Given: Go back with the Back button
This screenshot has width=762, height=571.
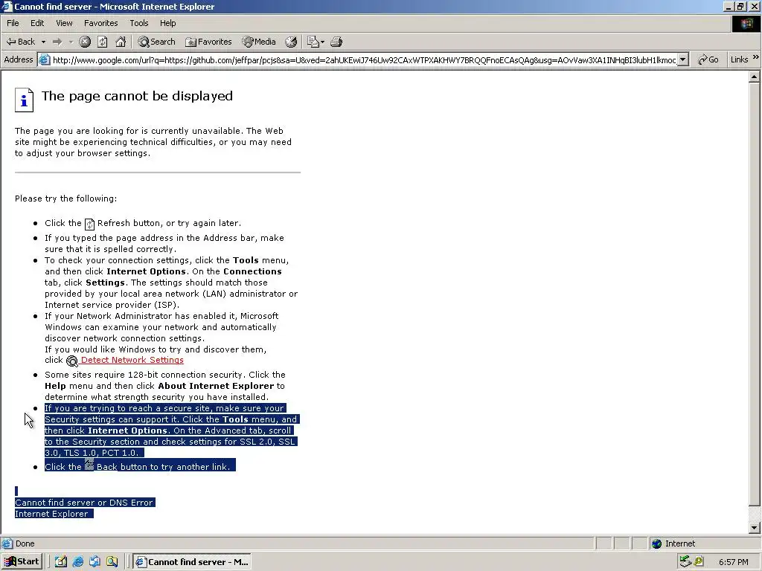Looking at the screenshot, I should (x=20, y=42).
